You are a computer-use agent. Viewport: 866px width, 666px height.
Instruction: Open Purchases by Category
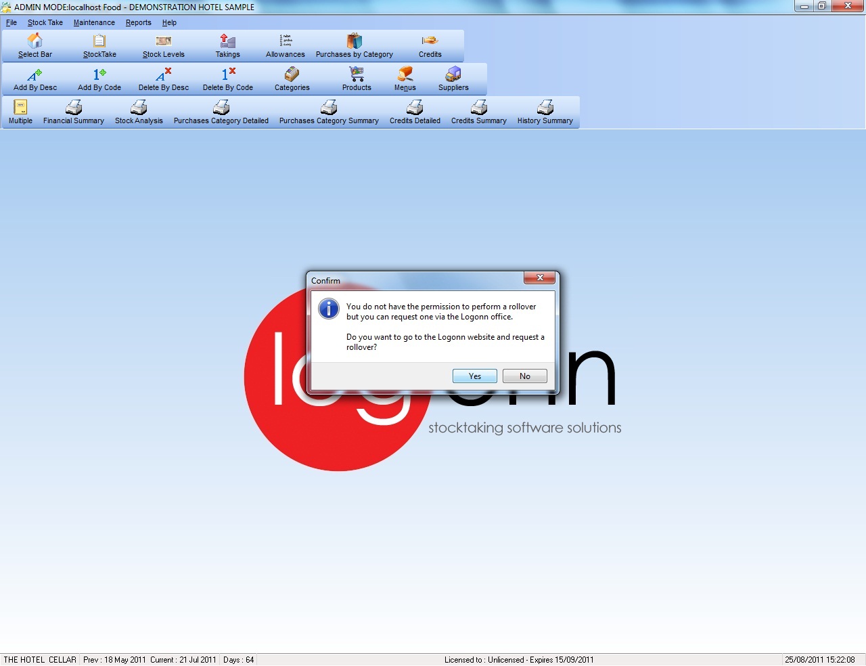(x=355, y=46)
